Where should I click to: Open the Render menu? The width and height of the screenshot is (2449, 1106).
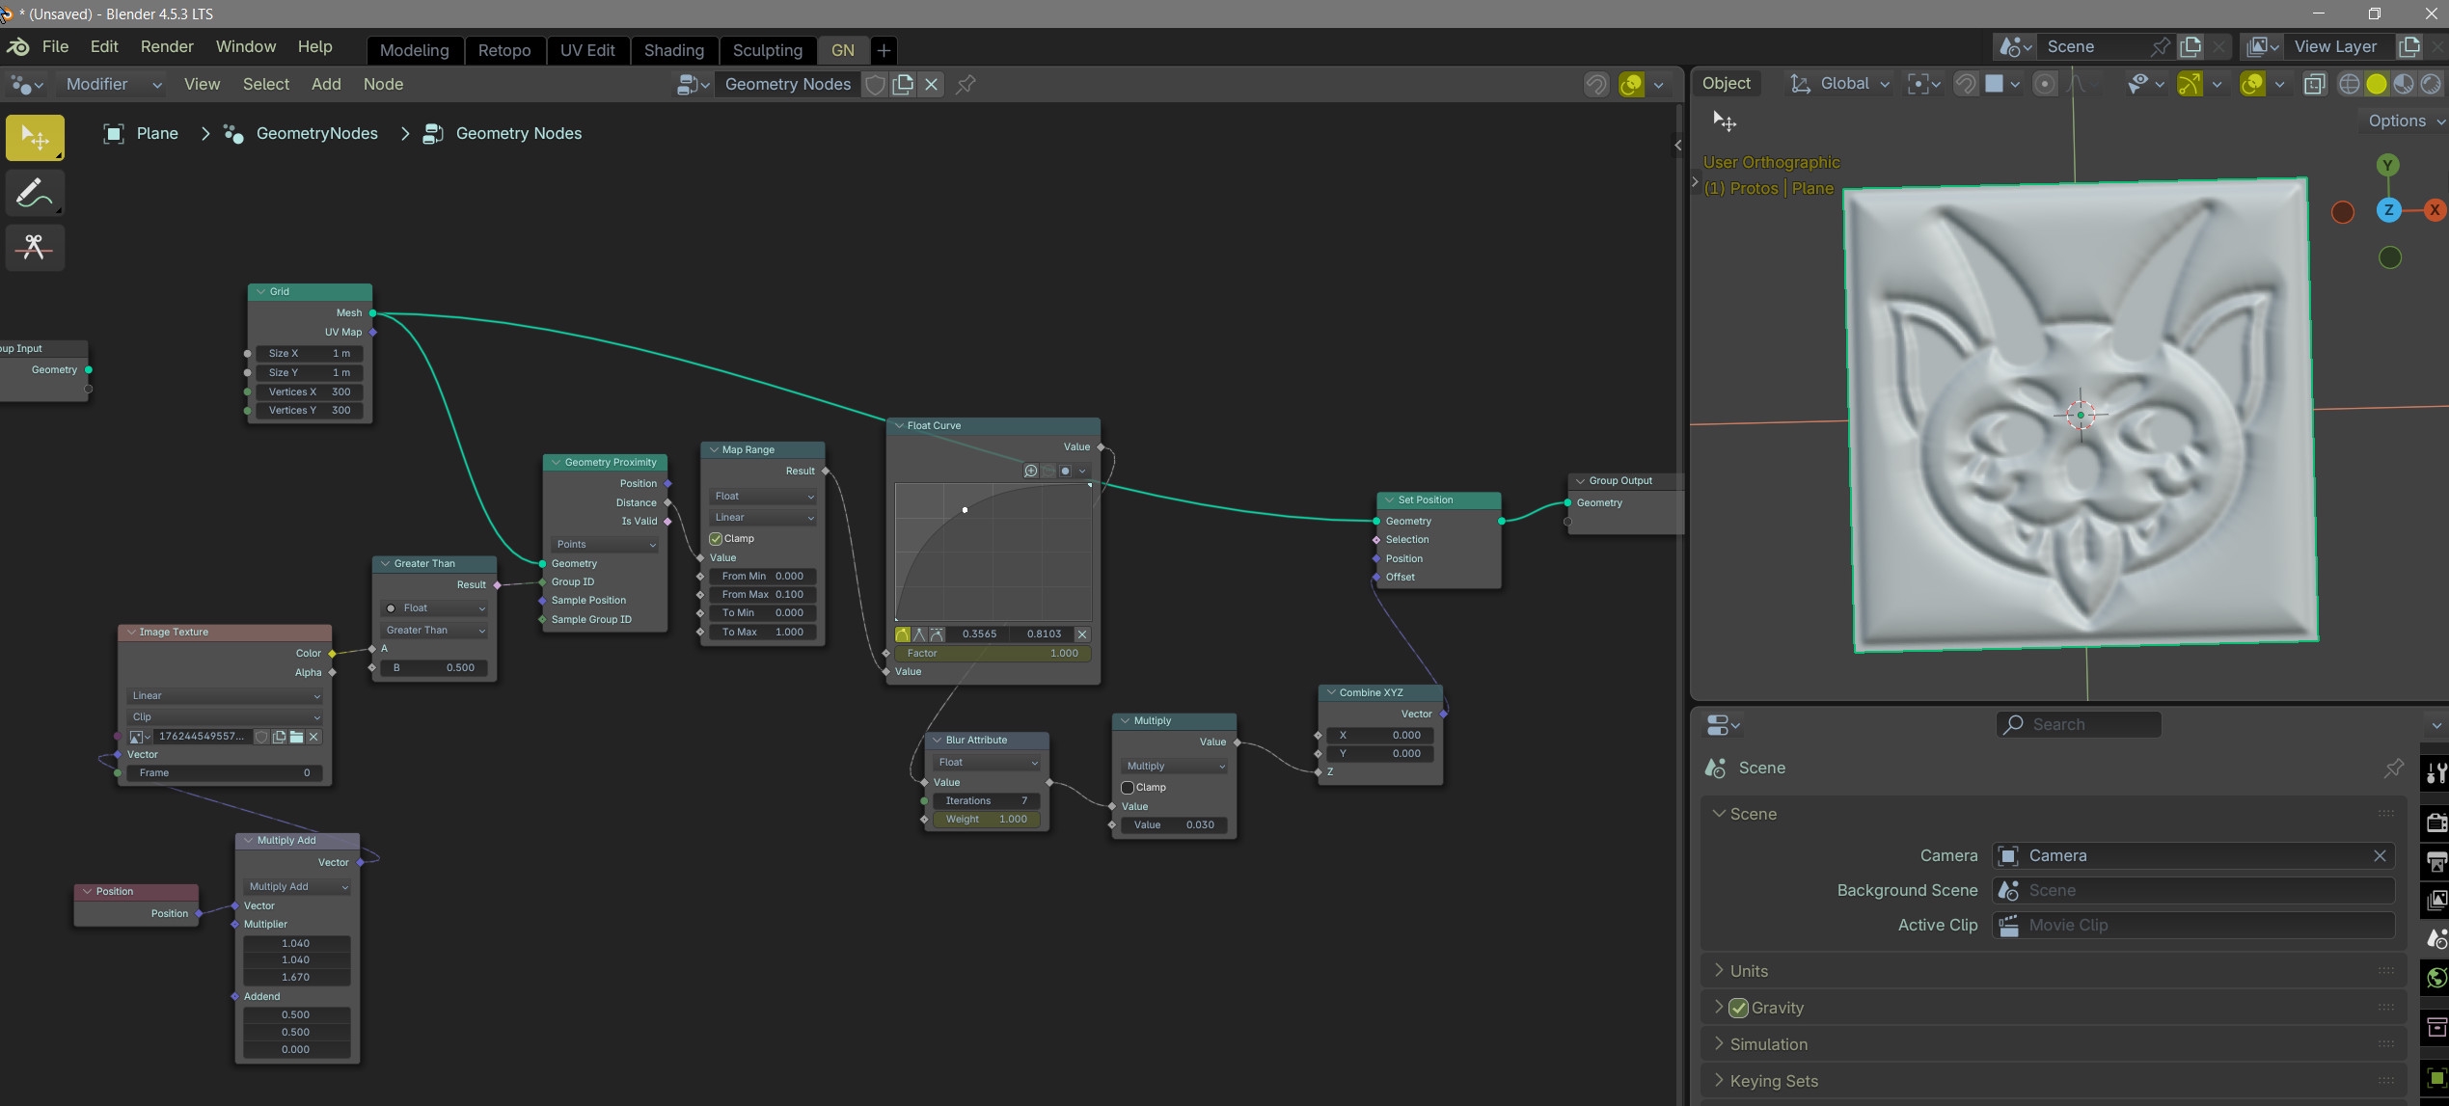click(x=167, y=46)
